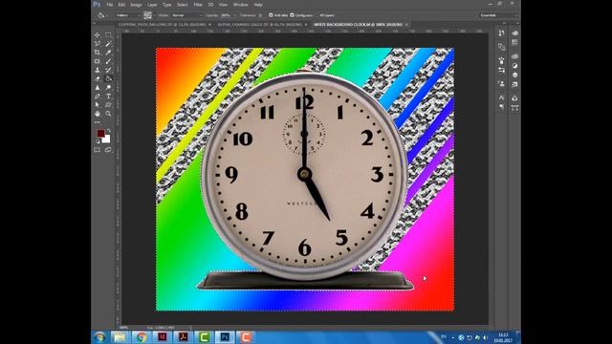Select the Rectangular Marquee tool

(x=108, y=35)
